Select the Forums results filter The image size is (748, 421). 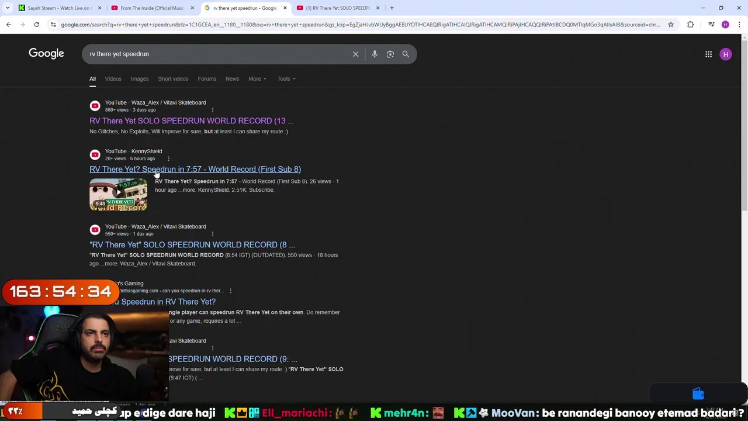(207, 79)
